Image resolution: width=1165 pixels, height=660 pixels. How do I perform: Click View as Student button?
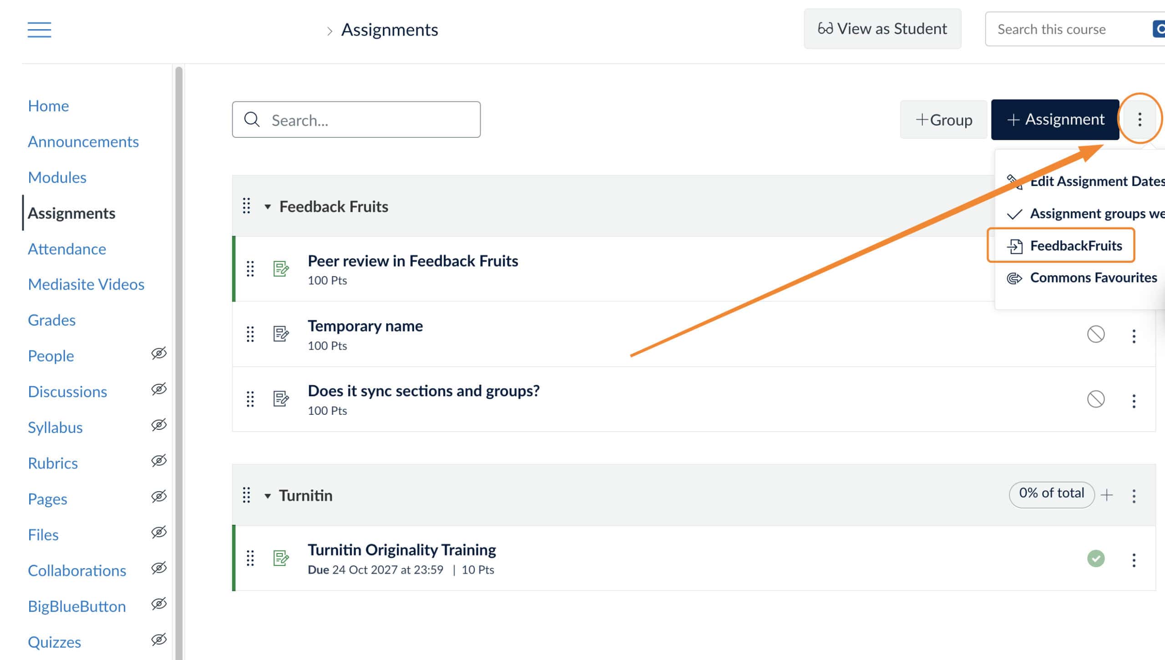(882, 29)
